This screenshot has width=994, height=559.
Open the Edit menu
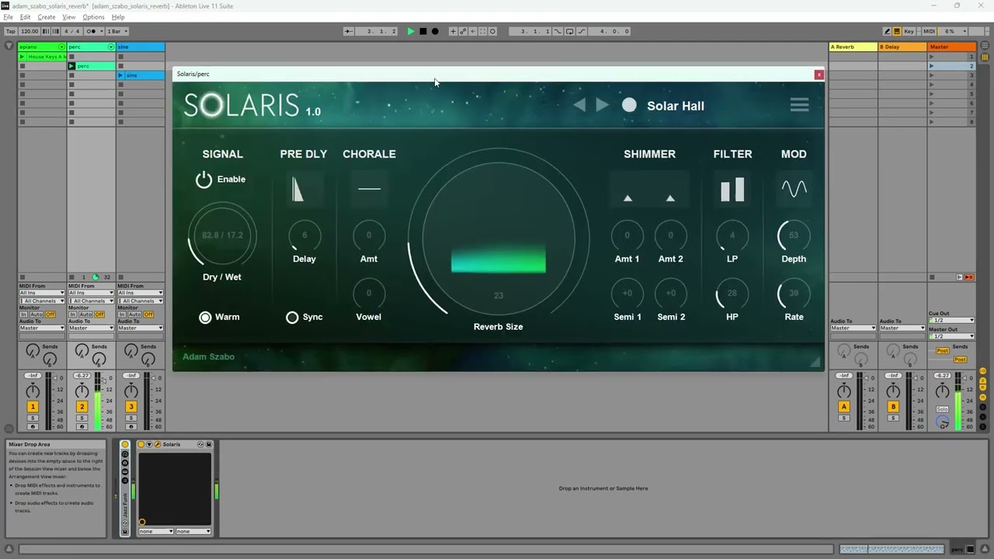26,17
